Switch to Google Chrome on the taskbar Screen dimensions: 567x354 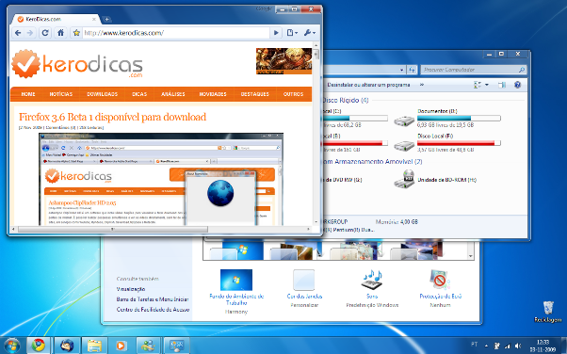(39, 346)
